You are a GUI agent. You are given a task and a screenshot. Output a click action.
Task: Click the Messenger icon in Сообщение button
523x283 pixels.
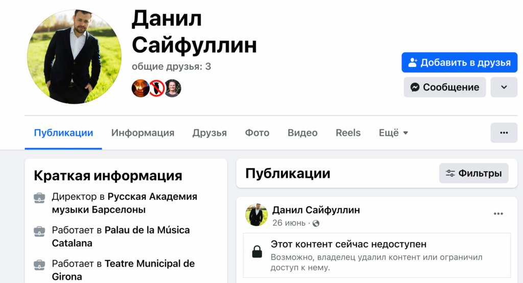[415, 87]
